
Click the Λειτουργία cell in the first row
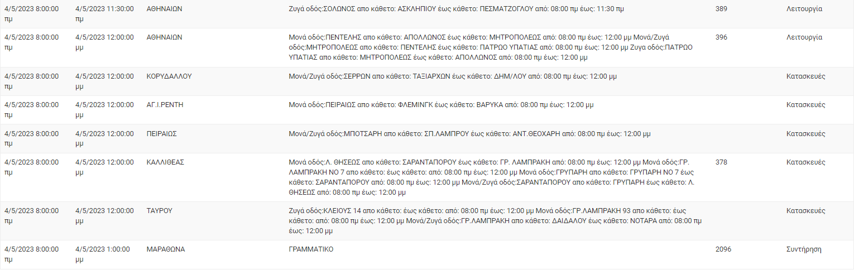[x=804, y=9]
